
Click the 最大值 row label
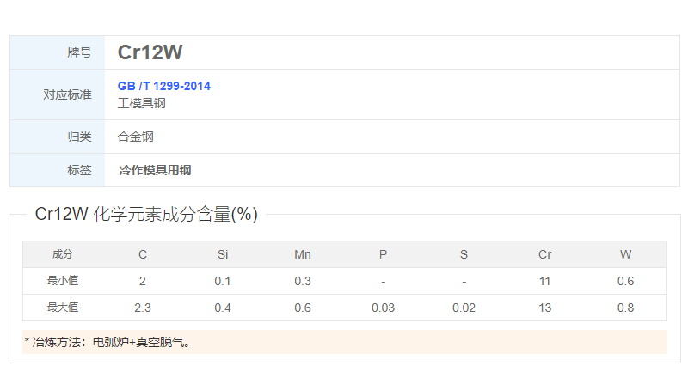point(62,308)
